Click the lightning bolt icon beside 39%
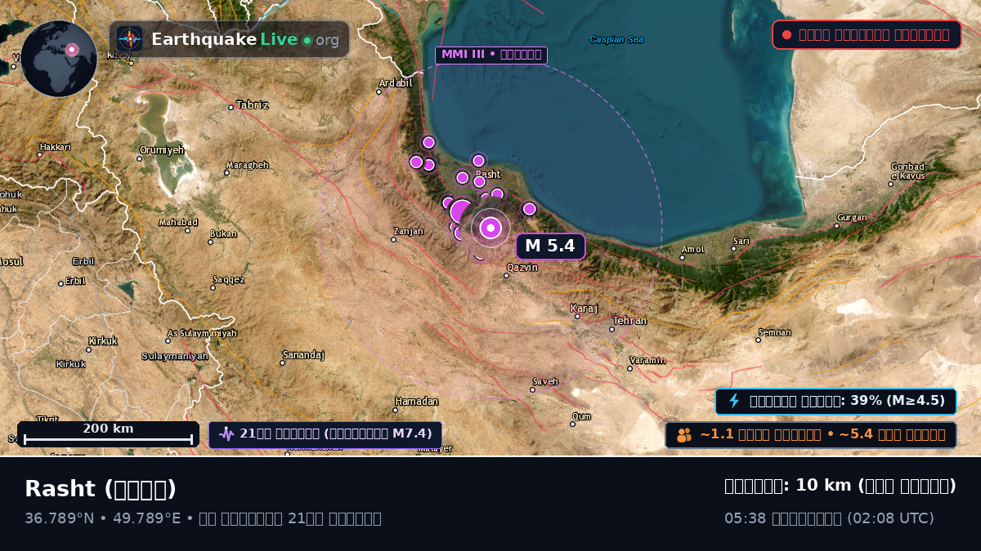This screenshot has width=981, height=551. (734, 401)
